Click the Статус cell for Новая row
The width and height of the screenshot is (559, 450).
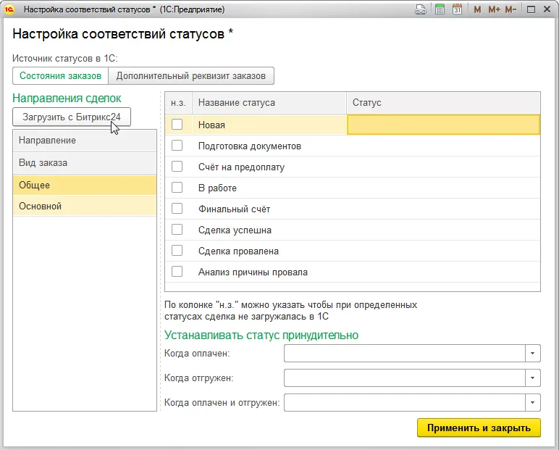tap(443, 125)
